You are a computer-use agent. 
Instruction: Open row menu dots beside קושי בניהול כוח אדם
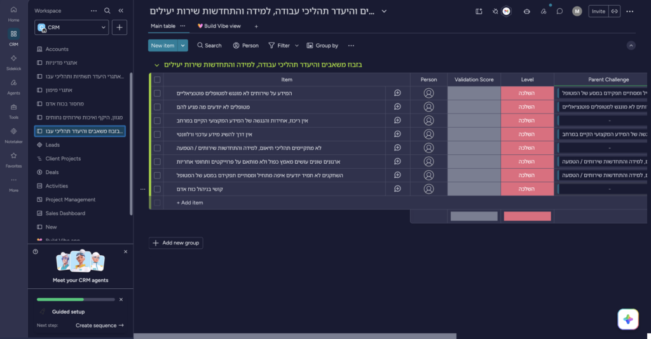[x=143, y=189]
